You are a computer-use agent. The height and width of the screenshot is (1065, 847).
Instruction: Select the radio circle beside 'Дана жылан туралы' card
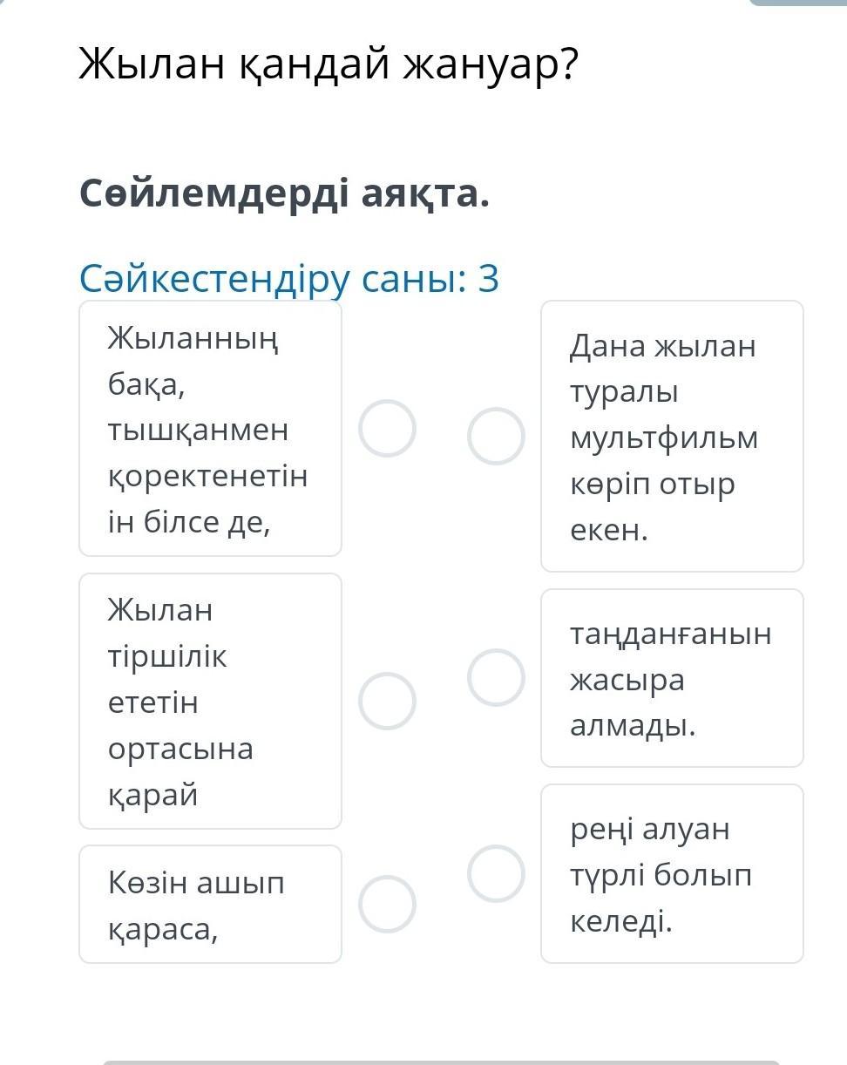pyautogui.click(x=496, y=436)
